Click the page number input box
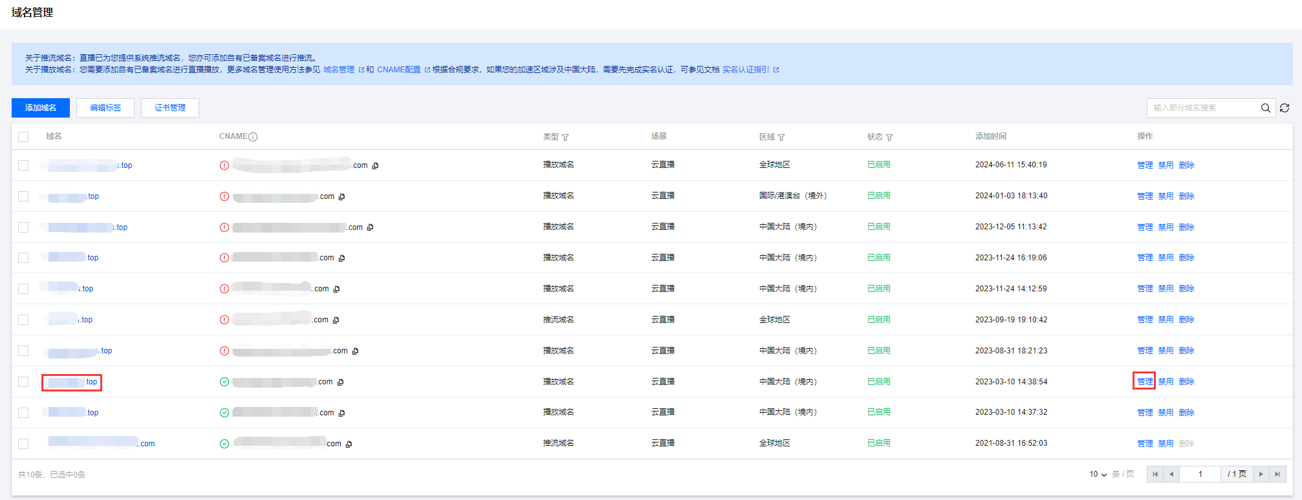The height and width of the screenshot is (500, 1302). tap(1200, 474)
